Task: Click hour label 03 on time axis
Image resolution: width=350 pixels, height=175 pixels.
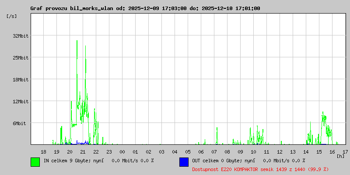Action: coord(161,152)
